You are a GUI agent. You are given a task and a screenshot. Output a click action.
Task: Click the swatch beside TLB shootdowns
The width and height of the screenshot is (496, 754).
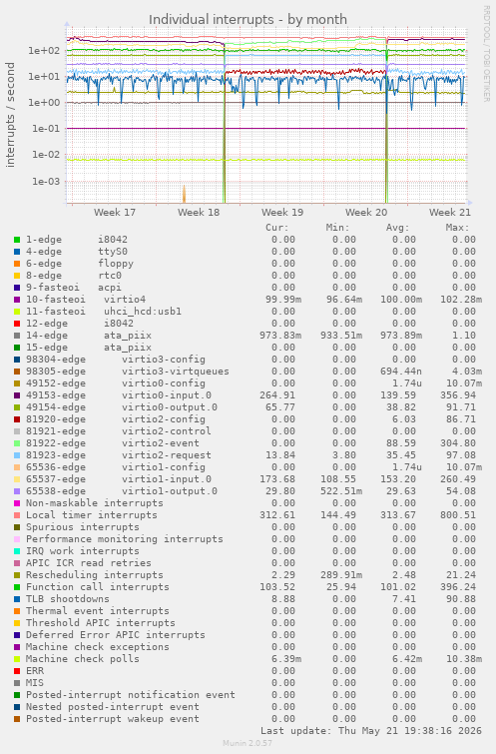[x=17, y=599]
